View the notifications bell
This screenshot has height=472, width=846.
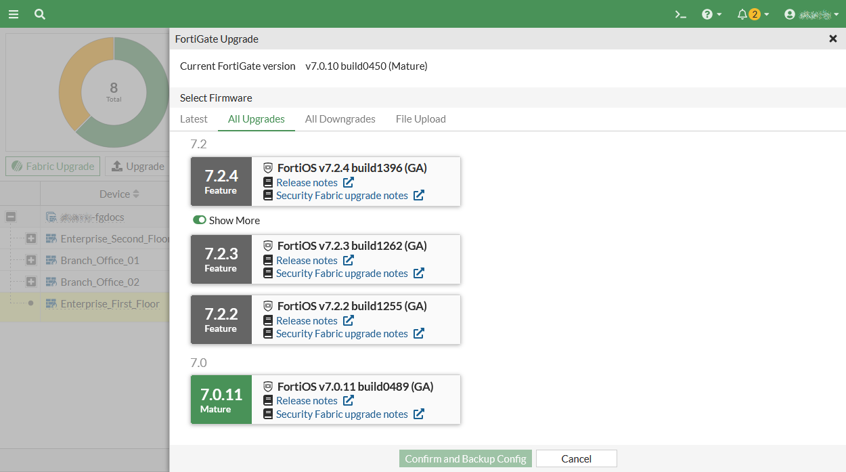coord(742,14)
